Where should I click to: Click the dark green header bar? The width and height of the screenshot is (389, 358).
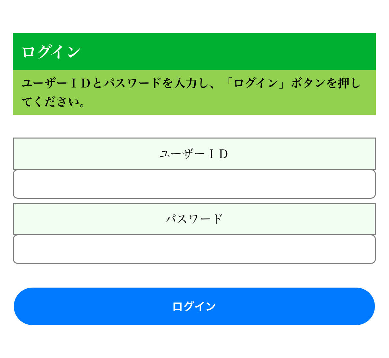[230, 51]
